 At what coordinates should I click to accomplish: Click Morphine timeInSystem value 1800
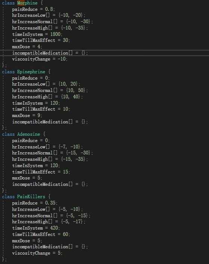pyautogui.click(x=55, y=34)
